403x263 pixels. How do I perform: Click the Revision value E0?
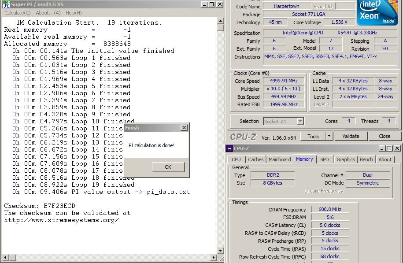(385, 48)
